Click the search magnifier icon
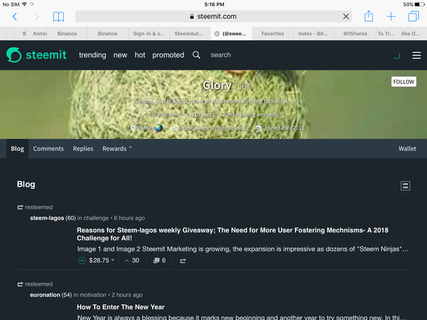This screenshot has height=320, width=427. (x=196, y=55)
